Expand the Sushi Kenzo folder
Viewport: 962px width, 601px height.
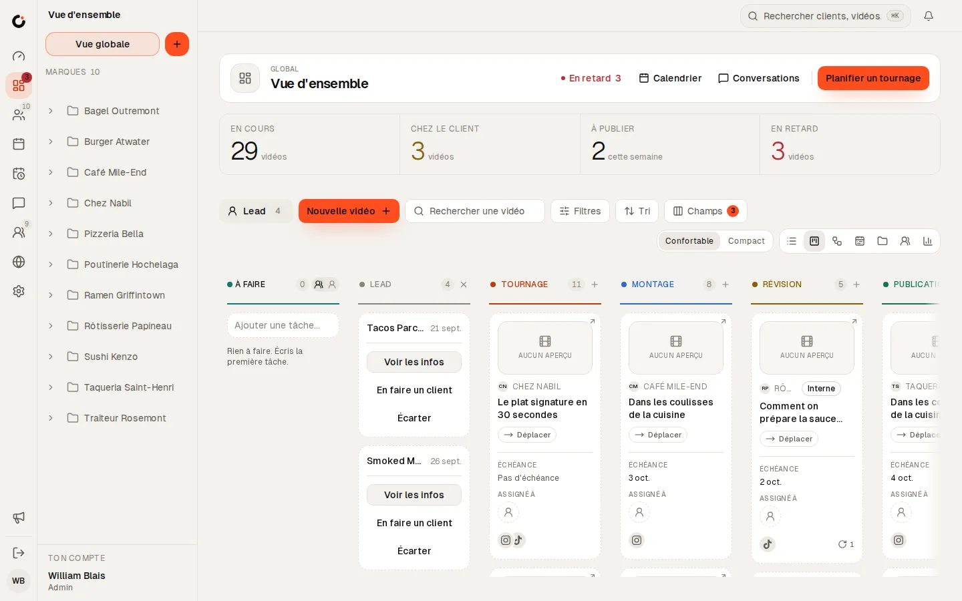coord(51,357)
